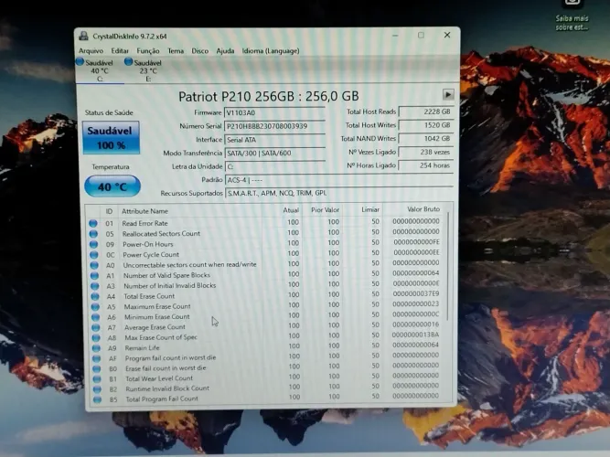Viewport: 610px width, 457px height.
Task: Click the CrystalDiskInfo title bar icon
Action: point(83,37)
